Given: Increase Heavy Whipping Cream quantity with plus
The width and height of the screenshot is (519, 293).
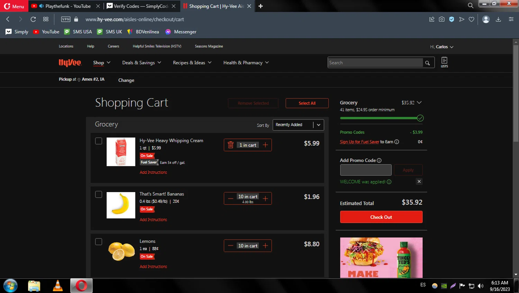Looking at the screenshot, I should [x=265, y=145].
